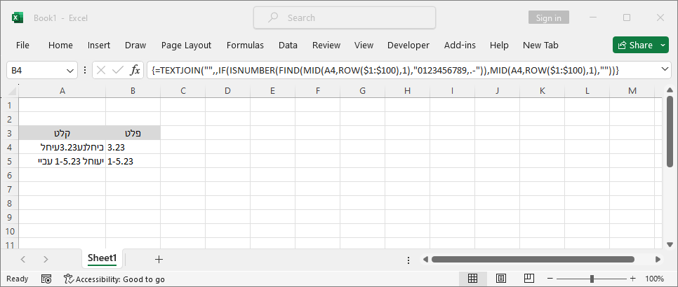The width and height of the screenshot is (678, 287).
Task: Open the Name Box dropdown
Action: click(x=70, y=70)
